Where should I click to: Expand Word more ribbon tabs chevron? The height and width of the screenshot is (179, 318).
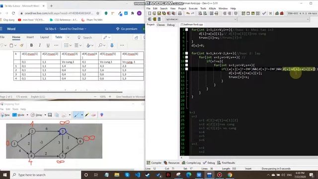tap(68, 37)
